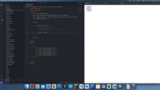Show Safari tab overview
This screenshot has height=90, width=160.
[x=158, y=3]
